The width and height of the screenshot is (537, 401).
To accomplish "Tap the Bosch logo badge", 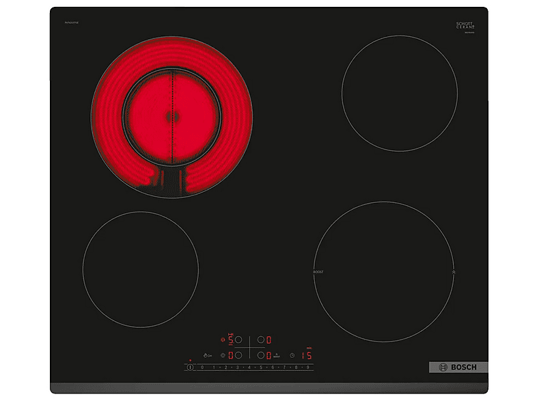I will (458, 367).
